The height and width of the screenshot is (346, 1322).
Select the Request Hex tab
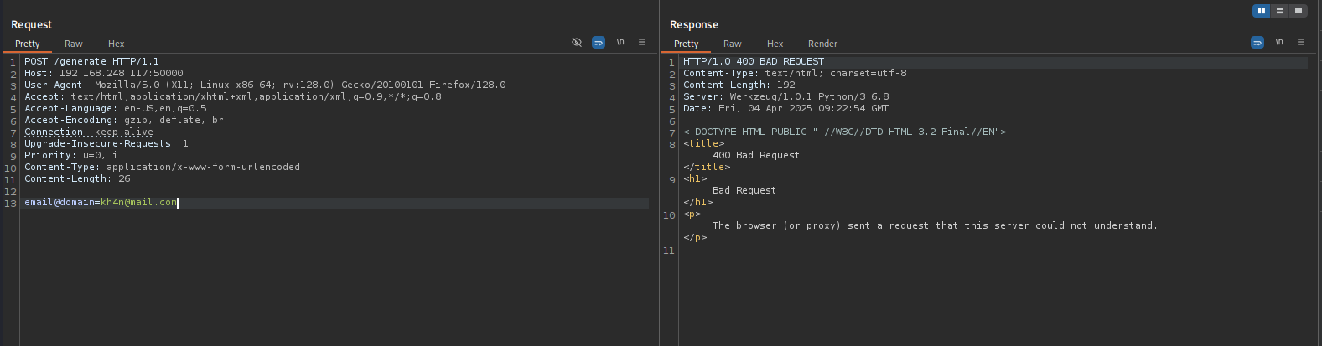click(x=117, y=44)
